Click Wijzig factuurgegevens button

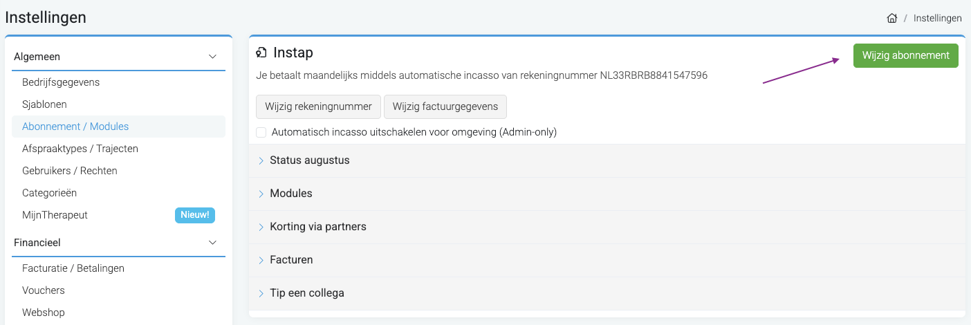click(x=445, y=106)
